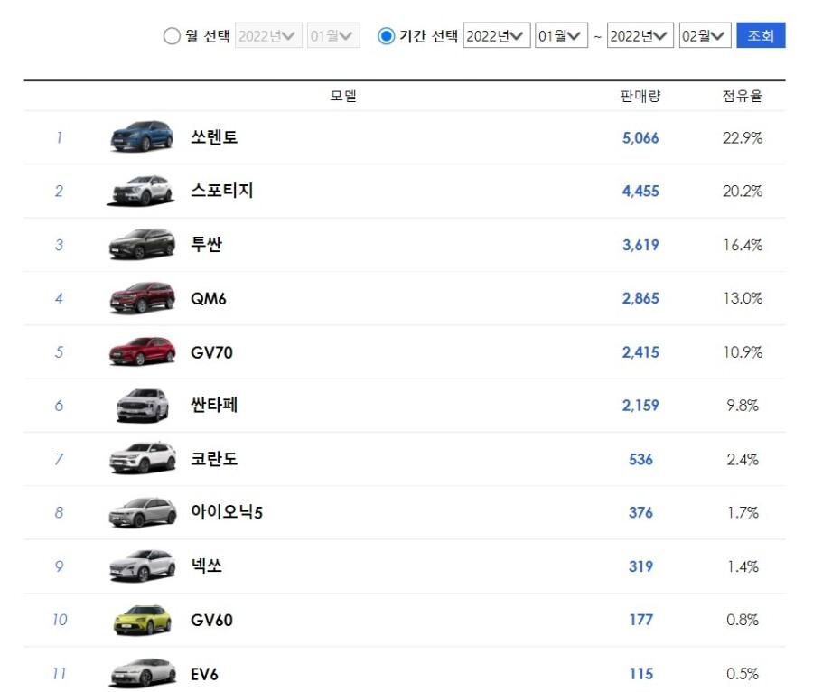Click the 1.7% share value

[743, 512]
